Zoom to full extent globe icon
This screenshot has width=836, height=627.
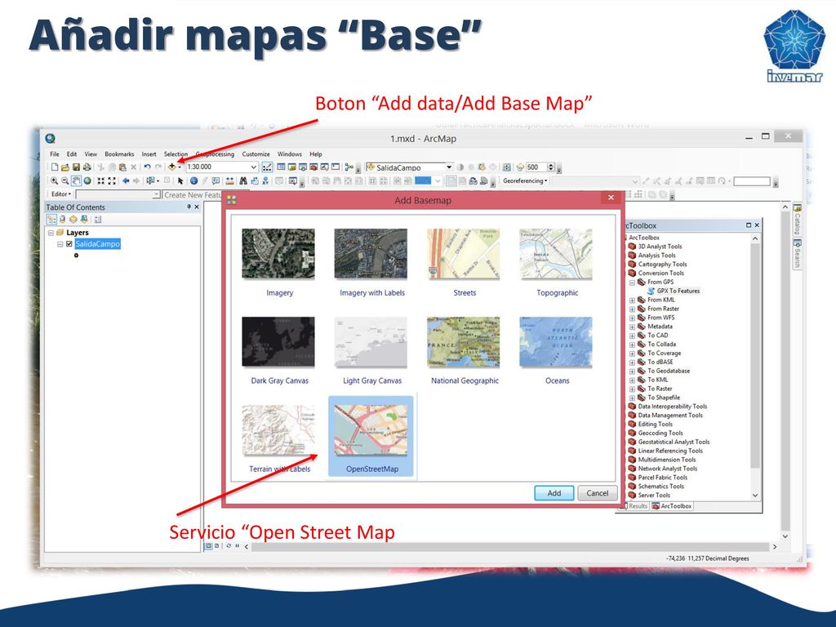(87, 180)
